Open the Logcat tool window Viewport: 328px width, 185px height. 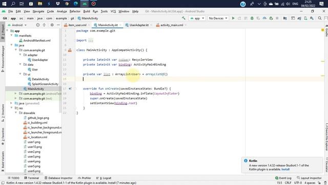click(104, 178)
